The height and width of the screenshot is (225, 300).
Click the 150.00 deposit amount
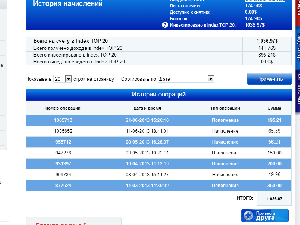coord(274,153)
